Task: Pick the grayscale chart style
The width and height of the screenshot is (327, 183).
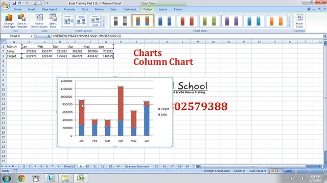Action: click(x=121, y=21)
